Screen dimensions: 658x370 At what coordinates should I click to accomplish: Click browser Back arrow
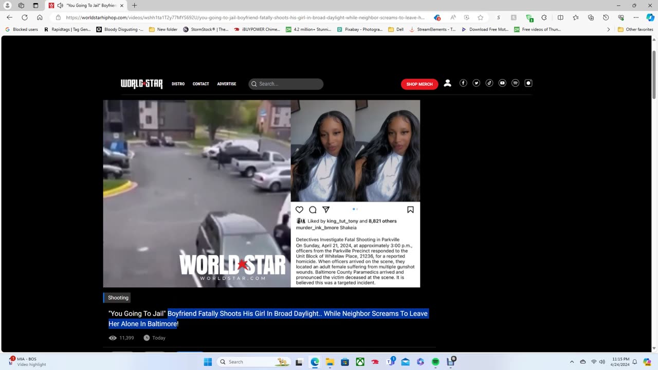click(9, 17)
